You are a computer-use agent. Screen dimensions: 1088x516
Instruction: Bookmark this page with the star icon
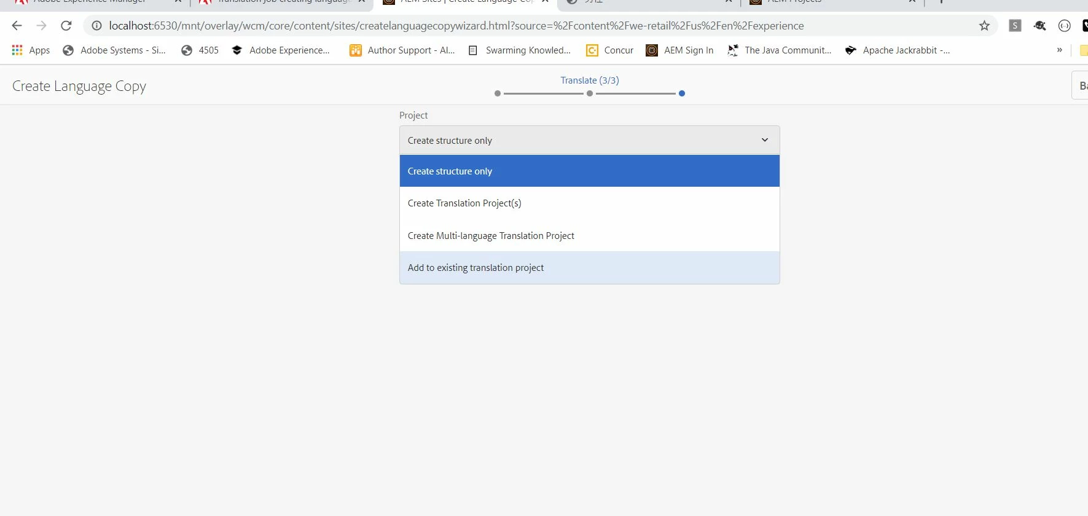coord(984,26)
